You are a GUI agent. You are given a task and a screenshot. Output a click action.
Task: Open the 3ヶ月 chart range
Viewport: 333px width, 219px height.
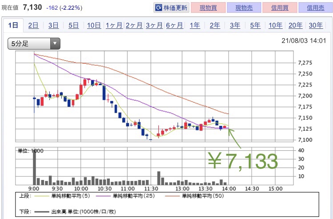coord(154,25)
